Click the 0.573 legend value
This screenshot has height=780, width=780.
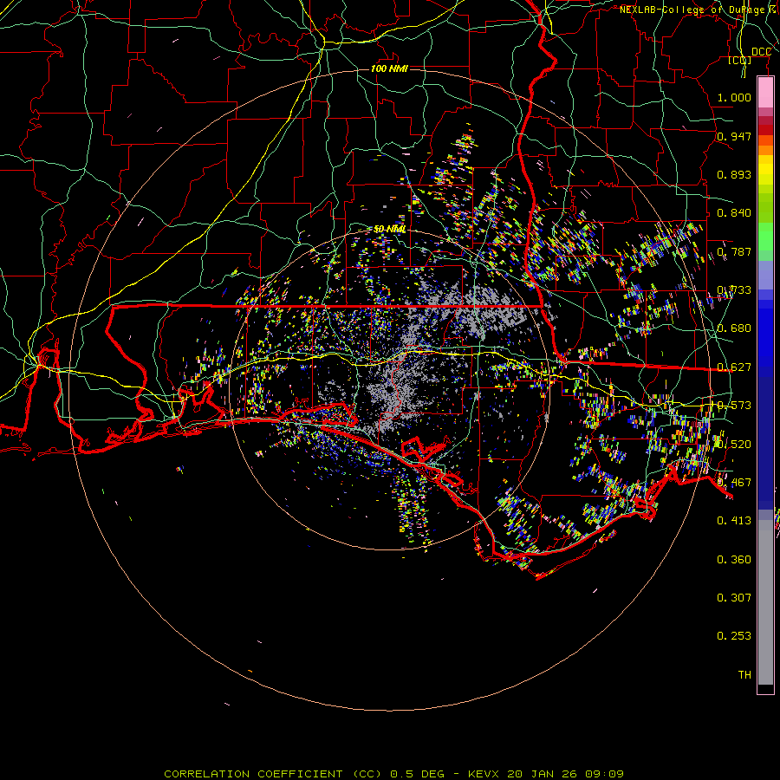coord(734,406)
